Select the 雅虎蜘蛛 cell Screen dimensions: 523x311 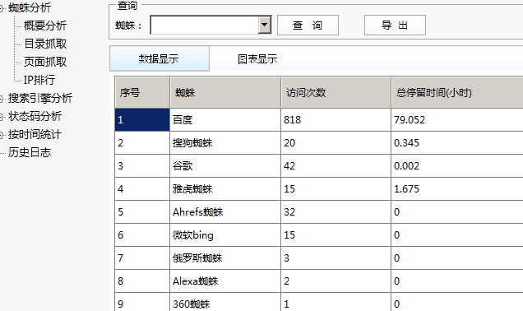[225, 189]
